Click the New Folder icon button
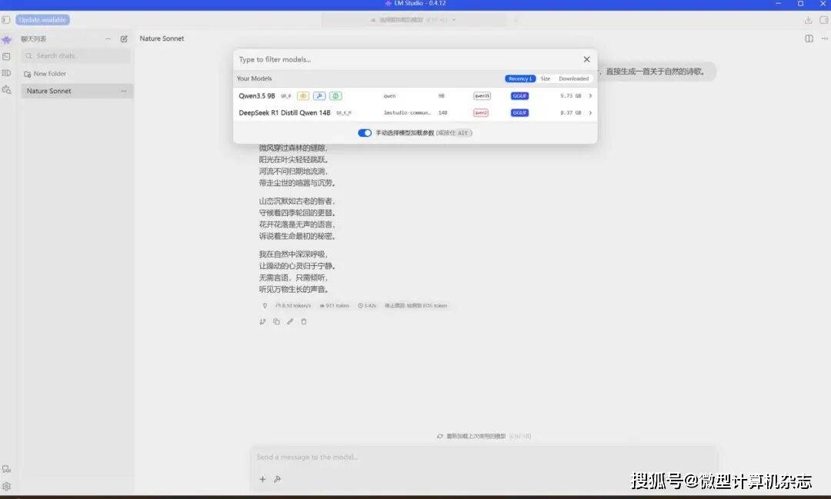 pos(45,74)
